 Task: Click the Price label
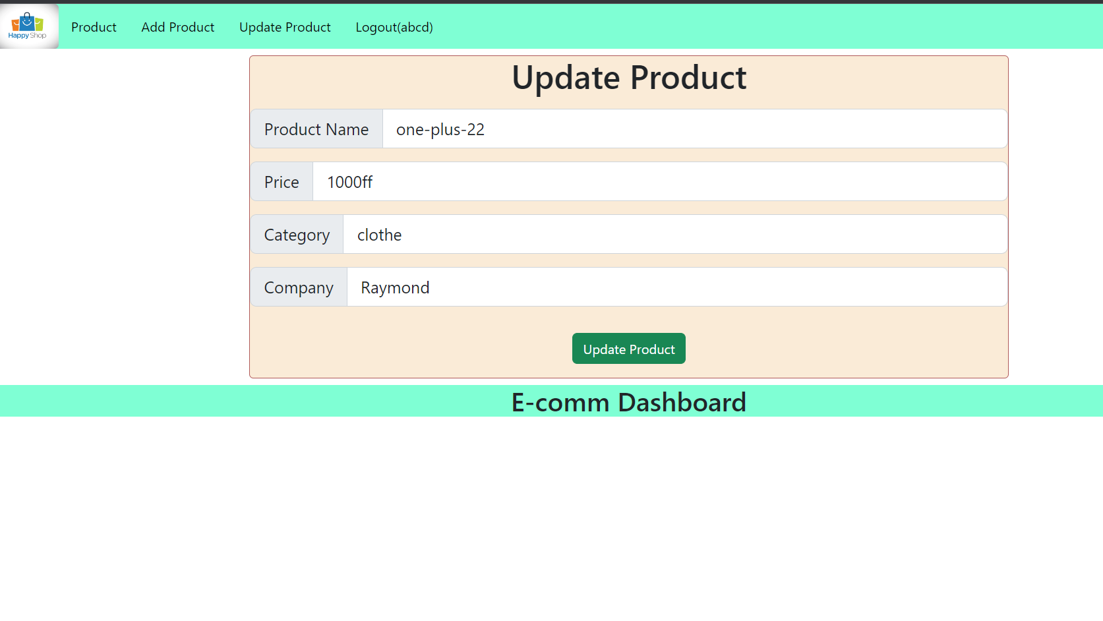pos(282,181)
